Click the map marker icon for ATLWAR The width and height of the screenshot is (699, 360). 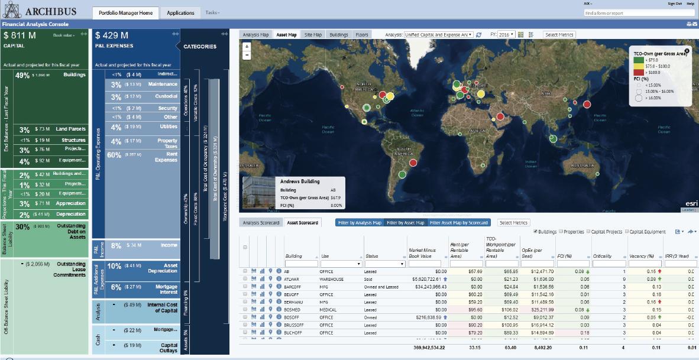270,279
